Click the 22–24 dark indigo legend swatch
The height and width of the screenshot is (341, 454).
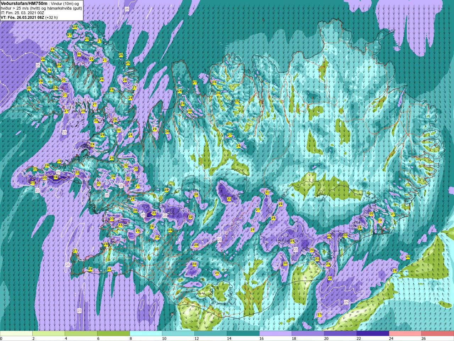[x=373, y=334]
